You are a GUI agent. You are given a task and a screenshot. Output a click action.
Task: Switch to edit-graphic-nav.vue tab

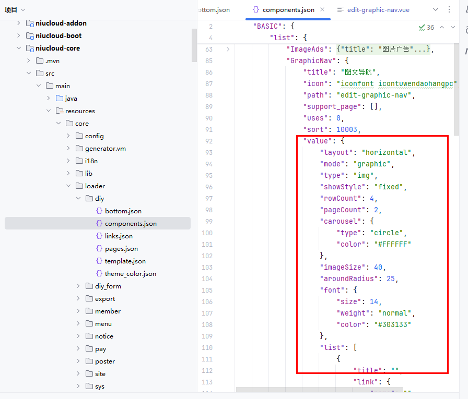point(378,9)
